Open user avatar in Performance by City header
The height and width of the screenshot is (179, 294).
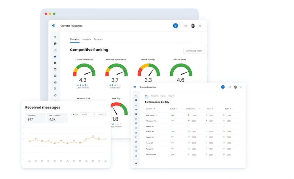[235, 87]
